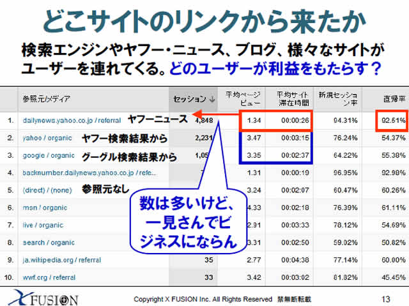Click the bounce rate value 54.37%
The image size is (409, 306).
pyautogui.click(x=394, y=138)
